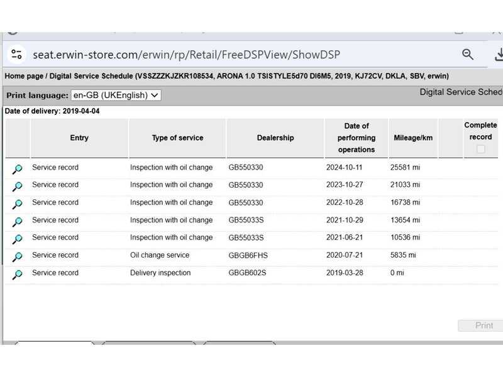
Task: Select the Dealership column header
Action: [x=275, y=138]
